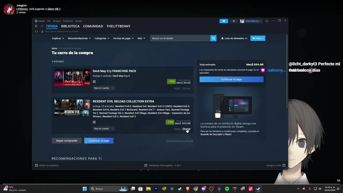Expand the Formas de jugar dropdown

click(123, 38)
